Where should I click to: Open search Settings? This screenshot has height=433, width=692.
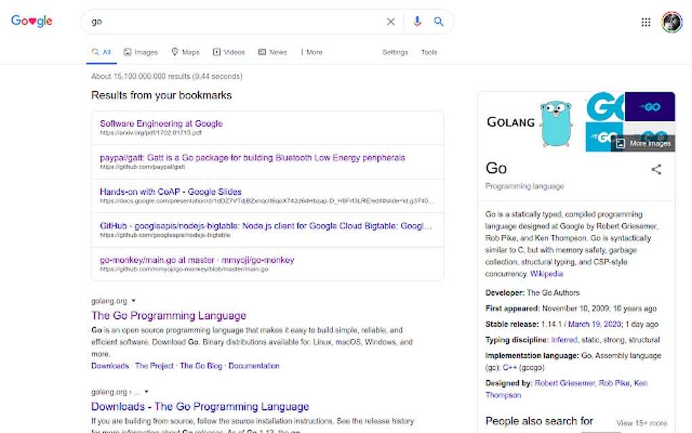pyautogui.click(x=395, y=52)
